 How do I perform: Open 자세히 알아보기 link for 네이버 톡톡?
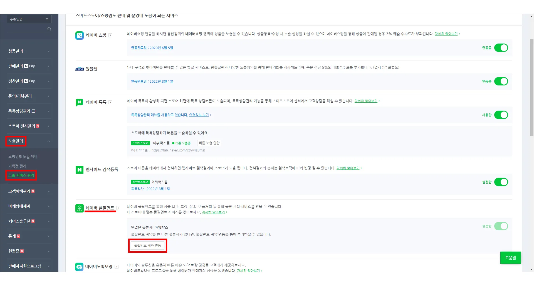tap(366, 101)
